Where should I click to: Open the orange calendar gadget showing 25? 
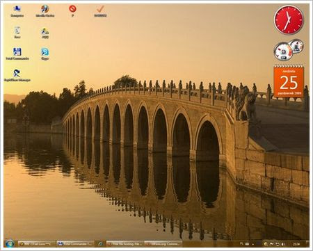point(289,81)
